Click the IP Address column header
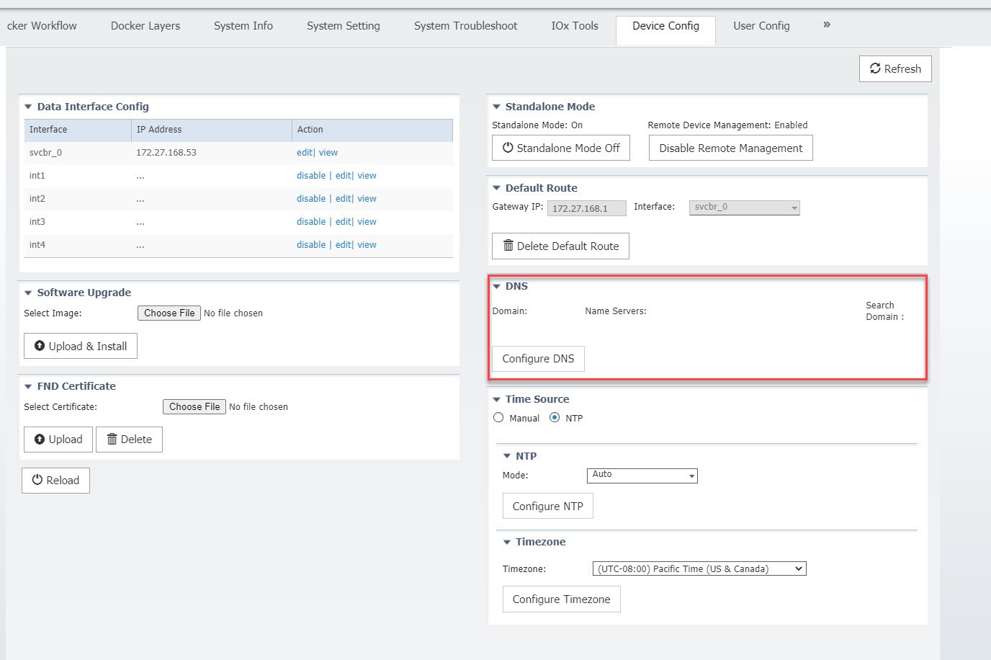 point(212,130)
